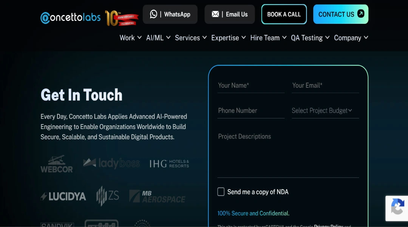Click the LadyBoss client logo
Viewport: 408px width, 227px height.
111,163
